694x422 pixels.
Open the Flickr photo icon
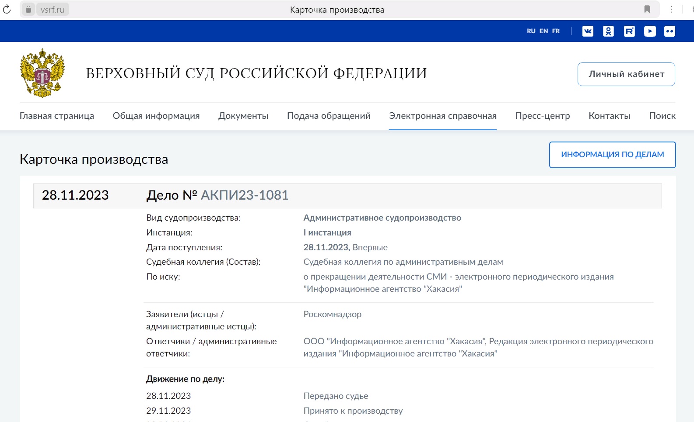click(x=669, y=31)
